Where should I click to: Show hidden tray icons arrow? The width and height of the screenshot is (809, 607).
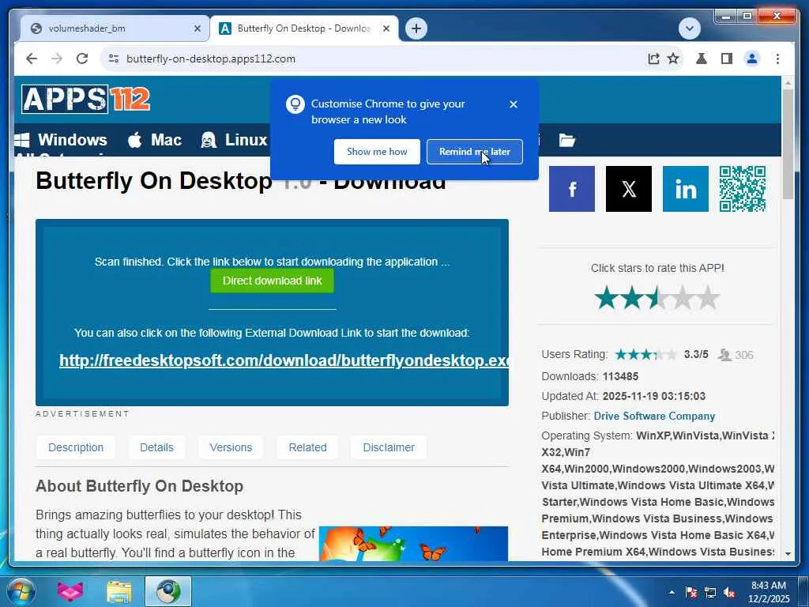672,592
